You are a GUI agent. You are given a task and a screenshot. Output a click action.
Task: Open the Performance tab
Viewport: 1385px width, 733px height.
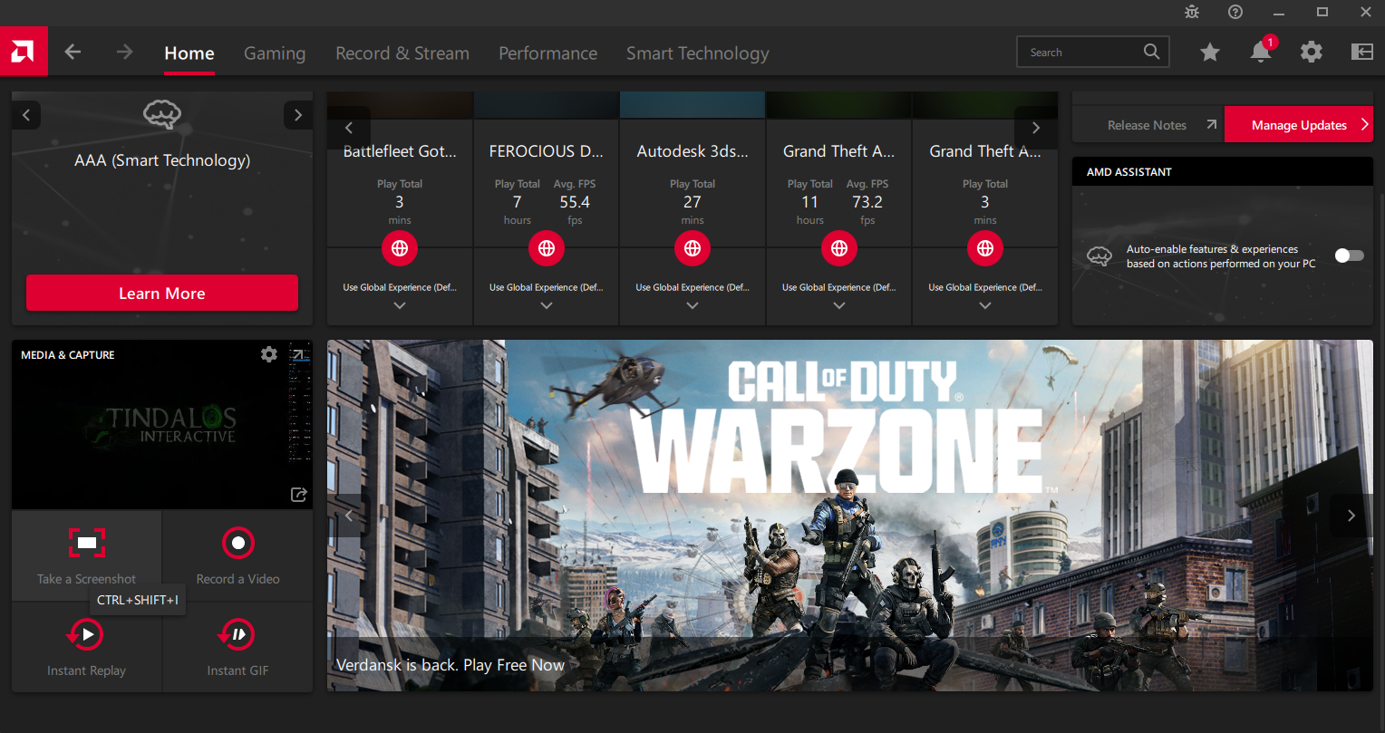click(x=548, y=53)
